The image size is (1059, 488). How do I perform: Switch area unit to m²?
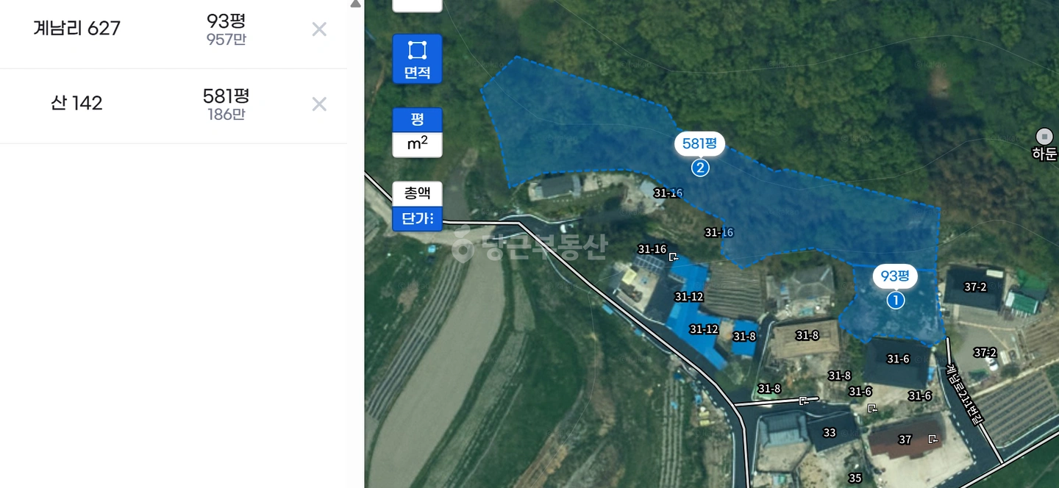pyautogui.click(x=417, y=145)
